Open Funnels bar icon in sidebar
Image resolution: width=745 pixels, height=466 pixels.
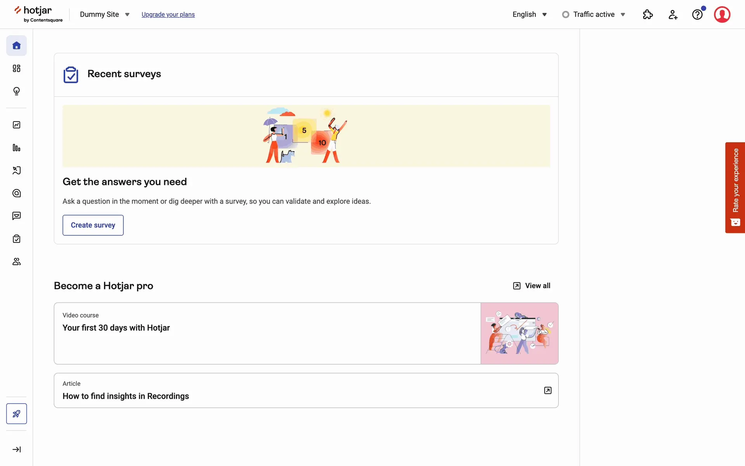[16, 148]
